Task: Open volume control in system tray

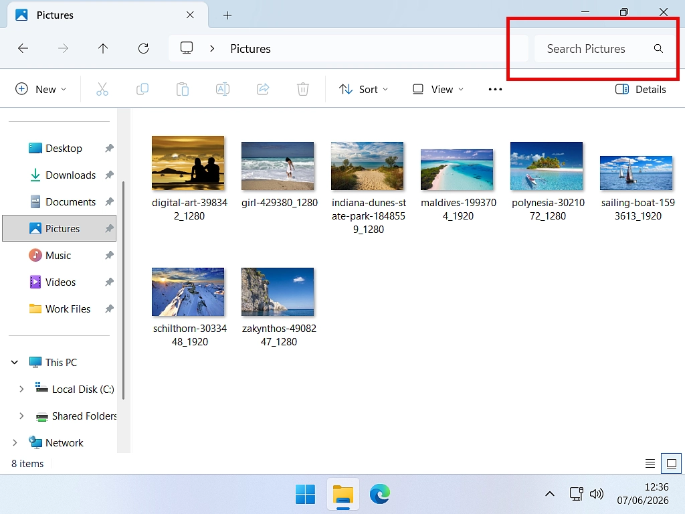Action: point(596,495)
